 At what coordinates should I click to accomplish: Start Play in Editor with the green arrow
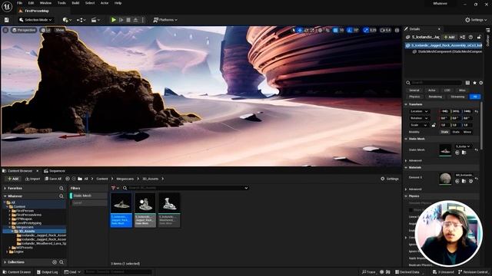point(114,20)
